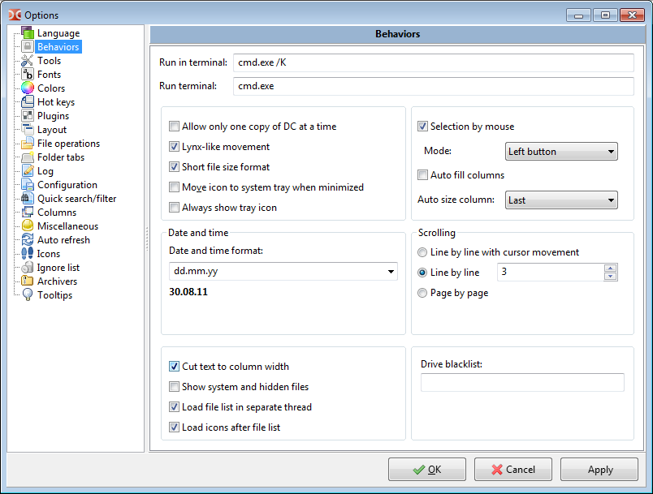The image size is (653, 494).
Task: Click the Archivers icon
Action: pos(28,281)
